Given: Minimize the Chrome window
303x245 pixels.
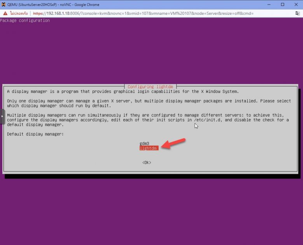Looking at the screenshot, I should 269,4.
